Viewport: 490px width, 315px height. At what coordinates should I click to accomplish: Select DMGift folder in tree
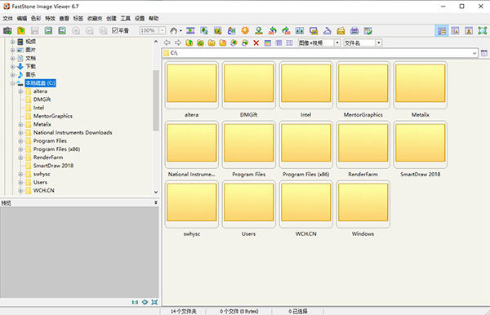click(x=42, y=100)
